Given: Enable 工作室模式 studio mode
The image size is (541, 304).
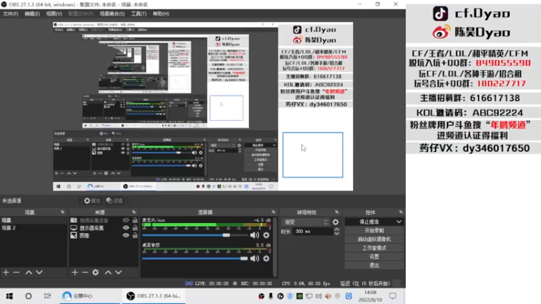Looking at the screenshot, I should click(374, 248).
